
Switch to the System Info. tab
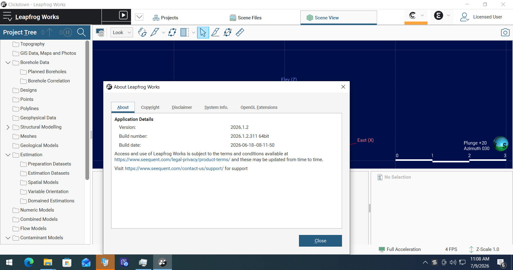point(216,107)
